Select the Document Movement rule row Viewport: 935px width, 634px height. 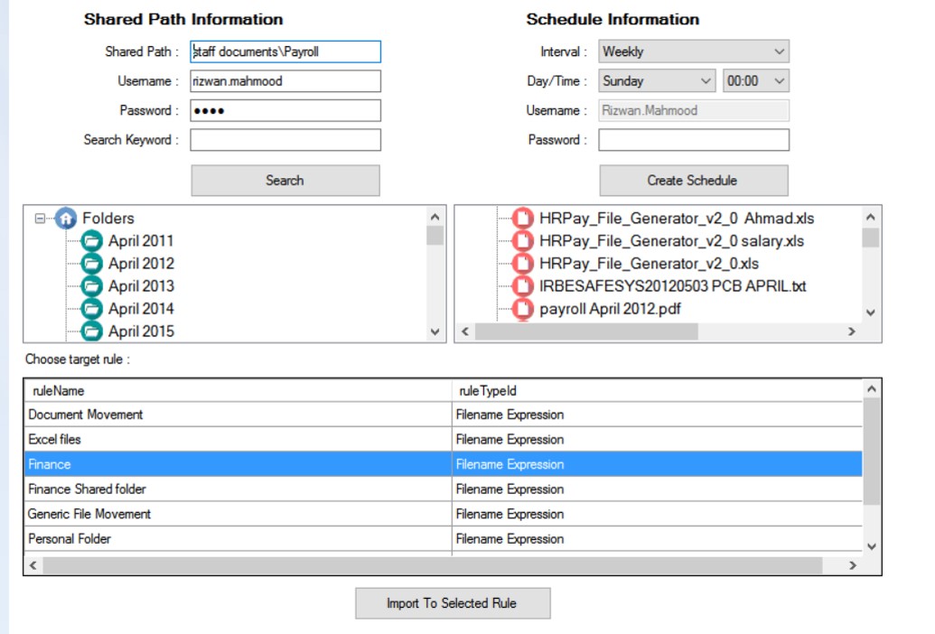(237, 415)
